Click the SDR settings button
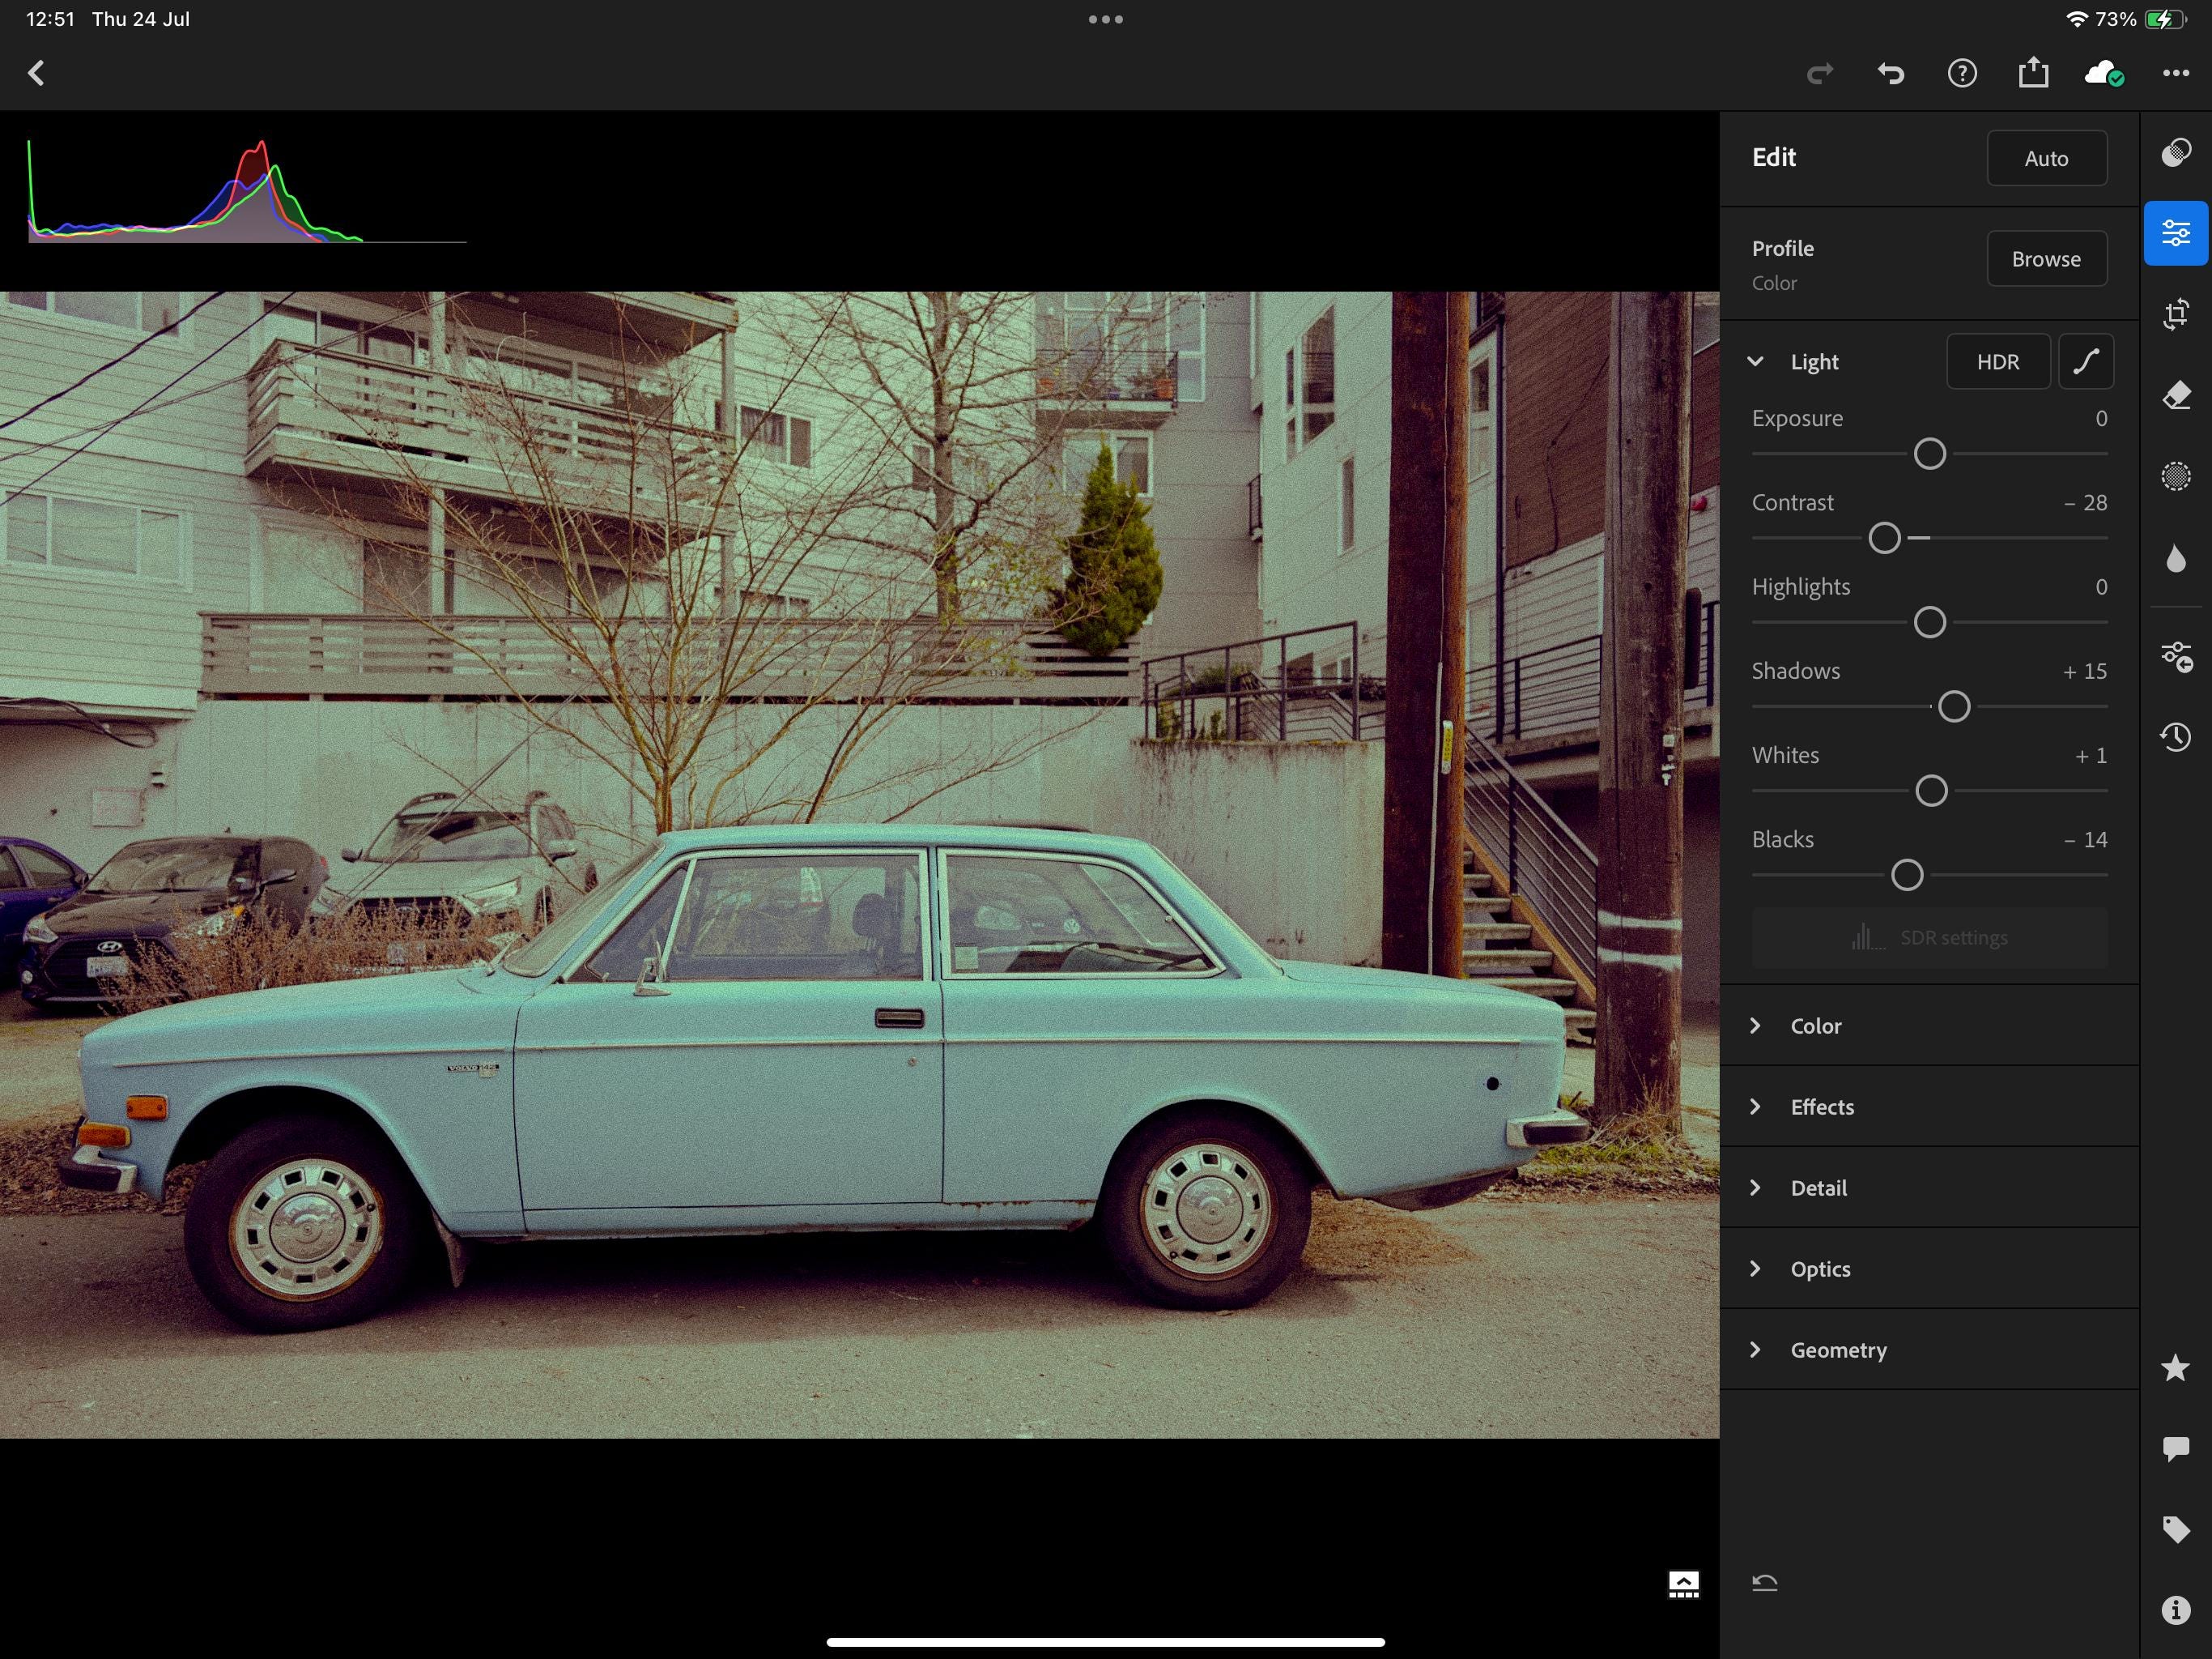The width and height of the screenshot is (2212, 1659). click(1929, 937)
